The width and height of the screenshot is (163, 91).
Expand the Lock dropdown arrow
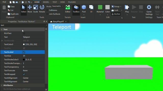pyautogui.click(x=122, y=10)
